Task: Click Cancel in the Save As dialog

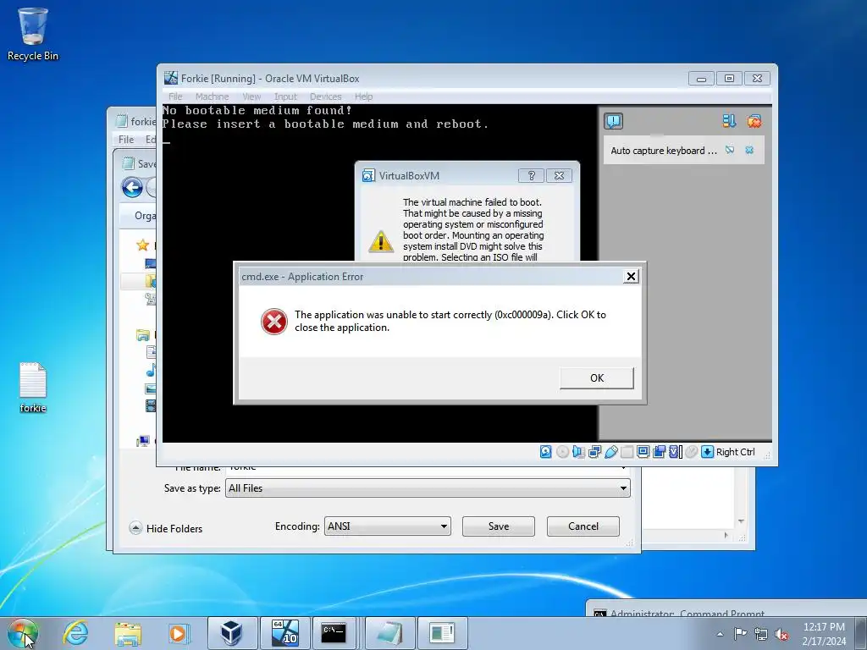Action: click(x=583, y=526)
